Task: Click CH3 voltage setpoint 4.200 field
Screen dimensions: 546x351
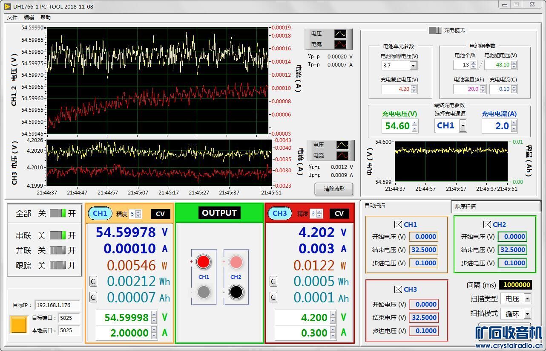Action: tap(302, 317)
